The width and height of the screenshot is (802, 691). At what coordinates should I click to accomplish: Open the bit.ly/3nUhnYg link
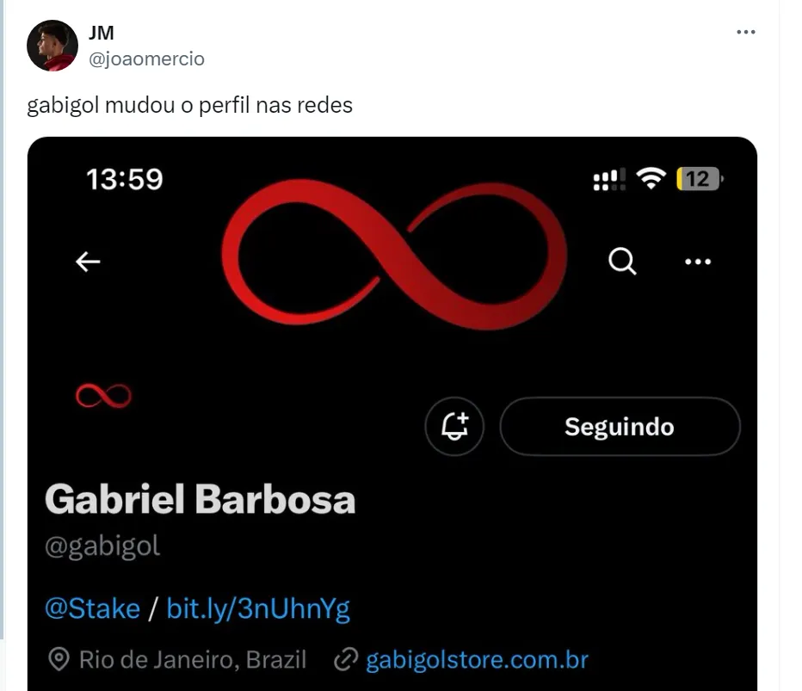pyautogui.click(x=258, y=609)
